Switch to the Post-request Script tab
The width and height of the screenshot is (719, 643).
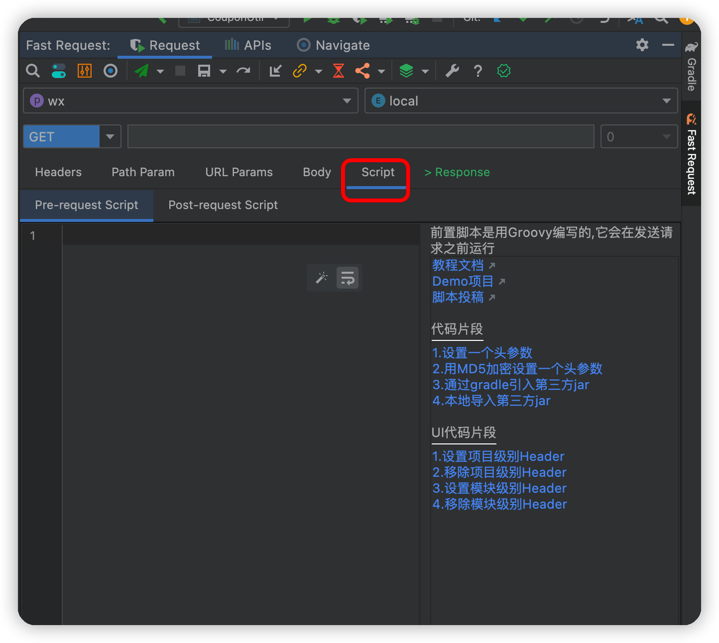(x=223, y=205)
